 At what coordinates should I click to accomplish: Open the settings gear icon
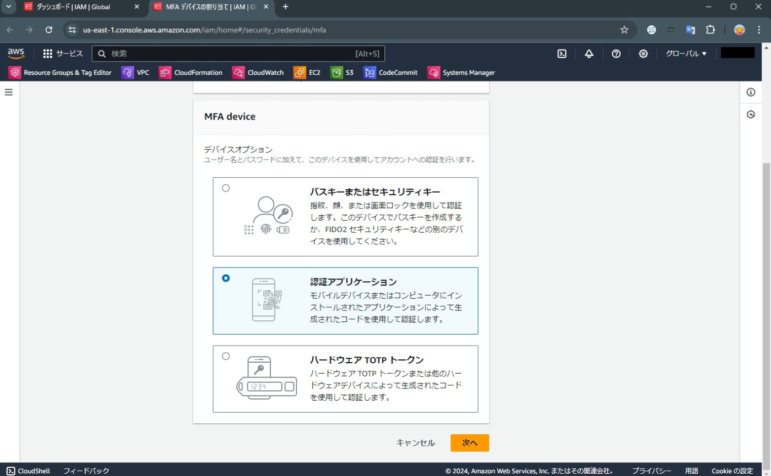click(x=643, y=53)
